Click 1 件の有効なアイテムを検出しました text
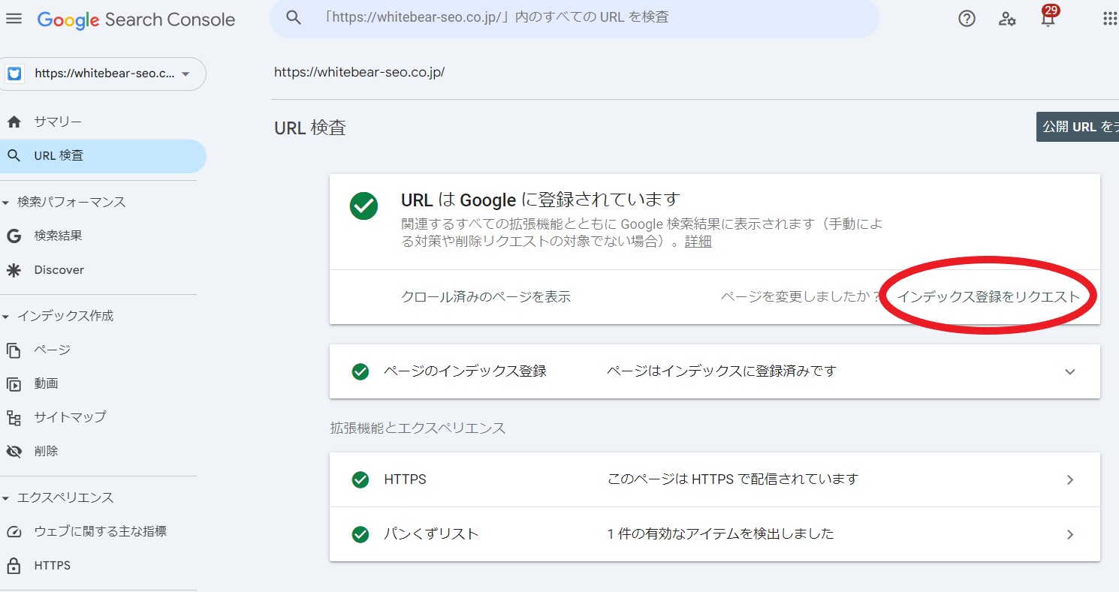The width and height of the screenshot is (1119, 592). tap(720, 534)
